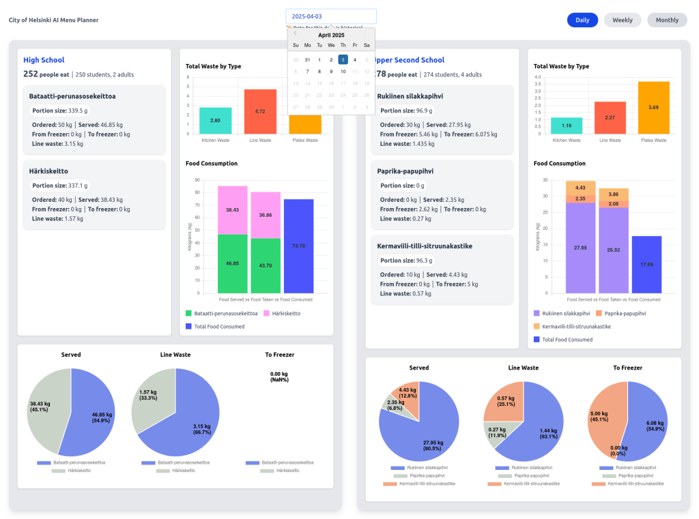Viewport: 699px width, 519px height.
Task: Switch to Daily view
Action: [x=582, y=20]
